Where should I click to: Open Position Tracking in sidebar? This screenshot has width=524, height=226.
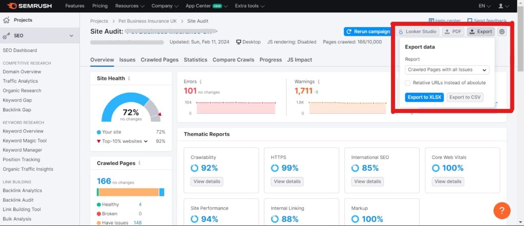click(x=21, y=160)
